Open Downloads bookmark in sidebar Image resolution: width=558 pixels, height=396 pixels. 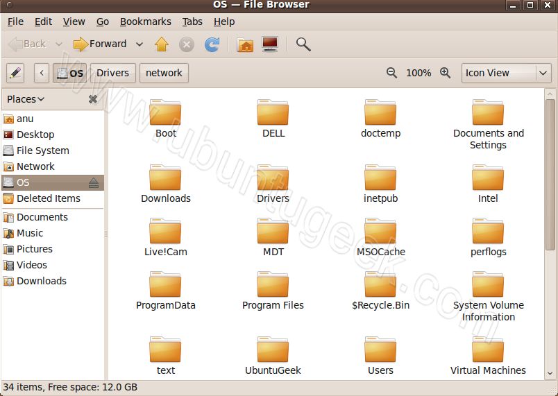tap(53, 281)
